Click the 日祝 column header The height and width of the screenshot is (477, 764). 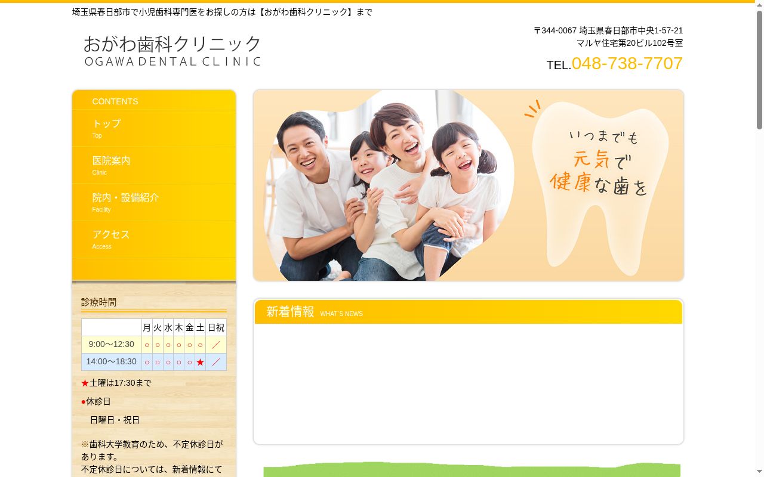coord(216,327)
